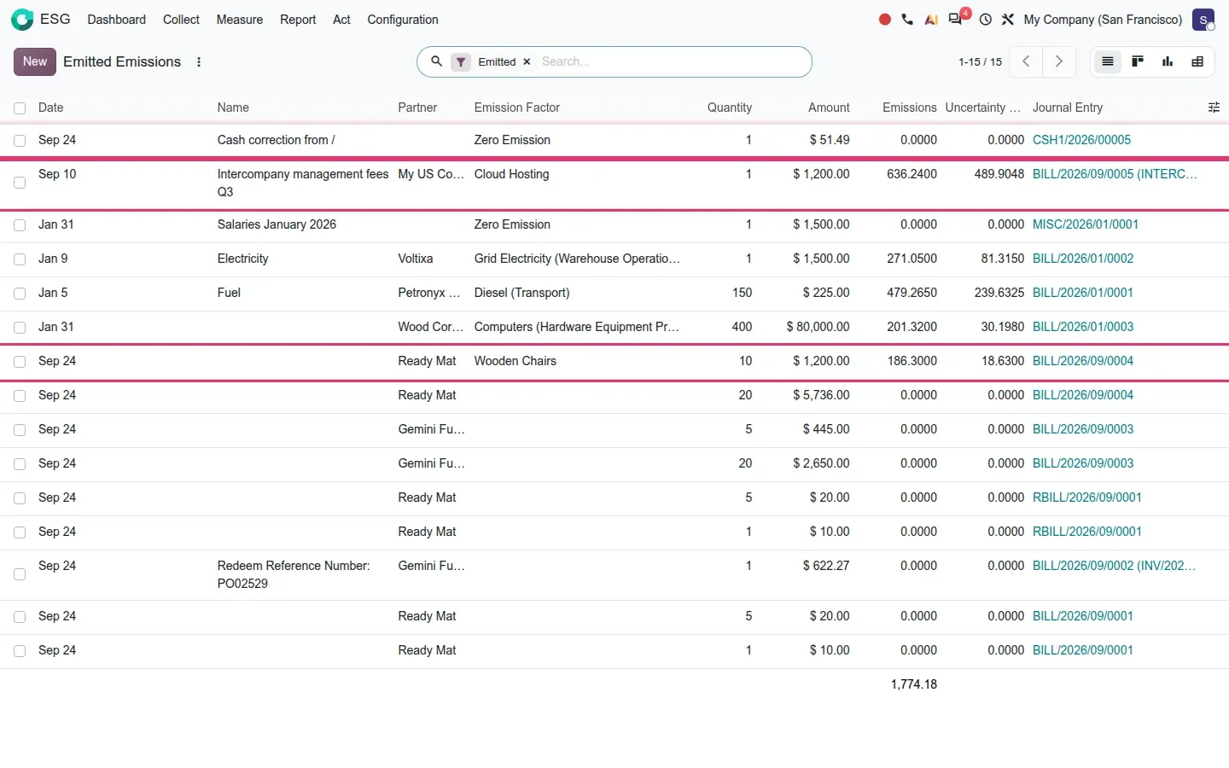1229x768 pixels.
Task: Open optional columns settings icon
Action: coord(1214,108)
